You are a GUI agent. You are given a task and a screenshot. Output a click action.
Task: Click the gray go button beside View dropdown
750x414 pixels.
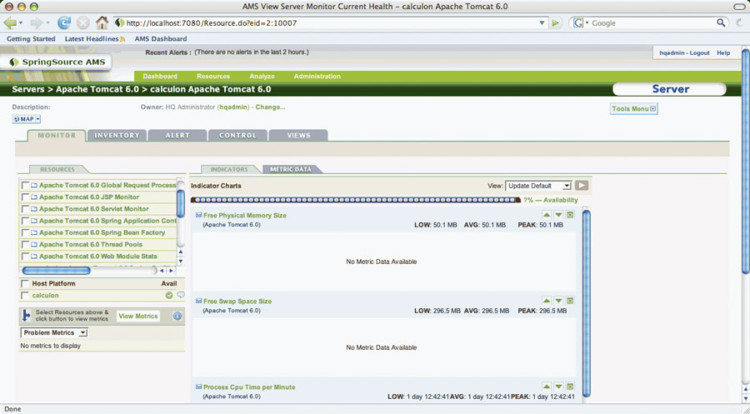click(x=582, y=186)
